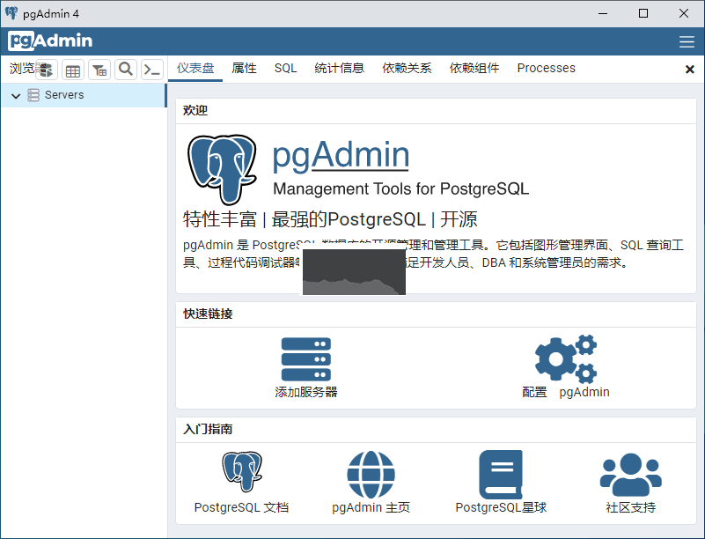Click the 配置 pgAdmin text link
705x539 pixels.
[x=566, y=392]
